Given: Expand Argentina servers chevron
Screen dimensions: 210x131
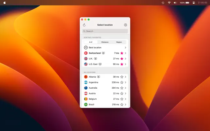Looking at the screenshot, I should 125,82.
